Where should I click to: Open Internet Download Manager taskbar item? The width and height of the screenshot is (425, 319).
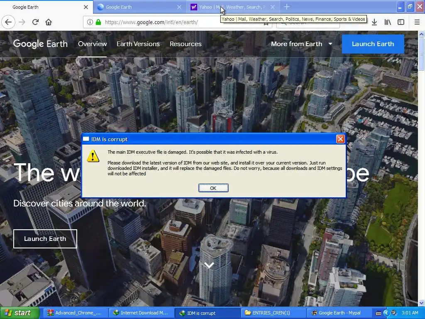(x=141, y=313)
